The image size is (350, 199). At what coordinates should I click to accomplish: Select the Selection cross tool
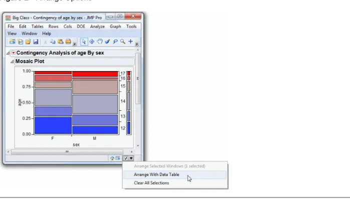pos(92,42)
